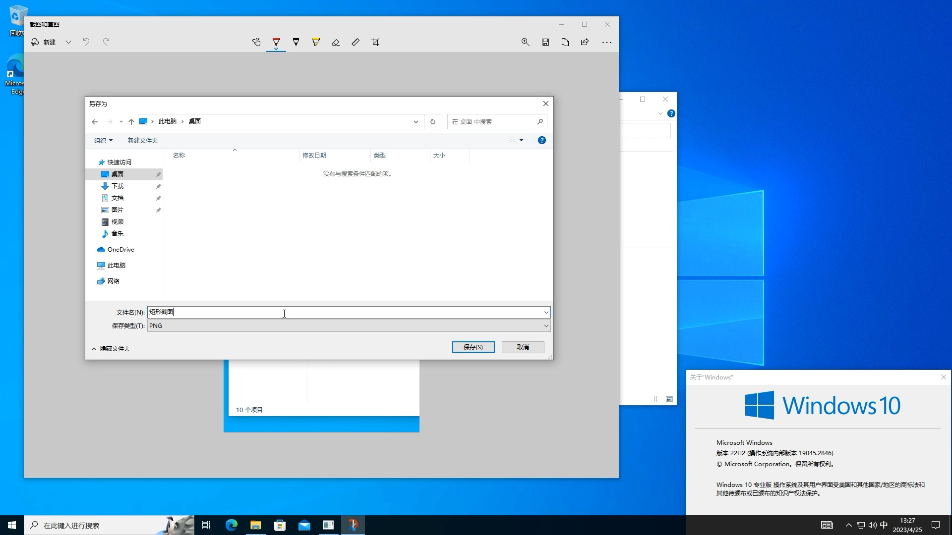952x535 pixels.
Task: Start a new snip with 新建
Action: pos(43,42)
